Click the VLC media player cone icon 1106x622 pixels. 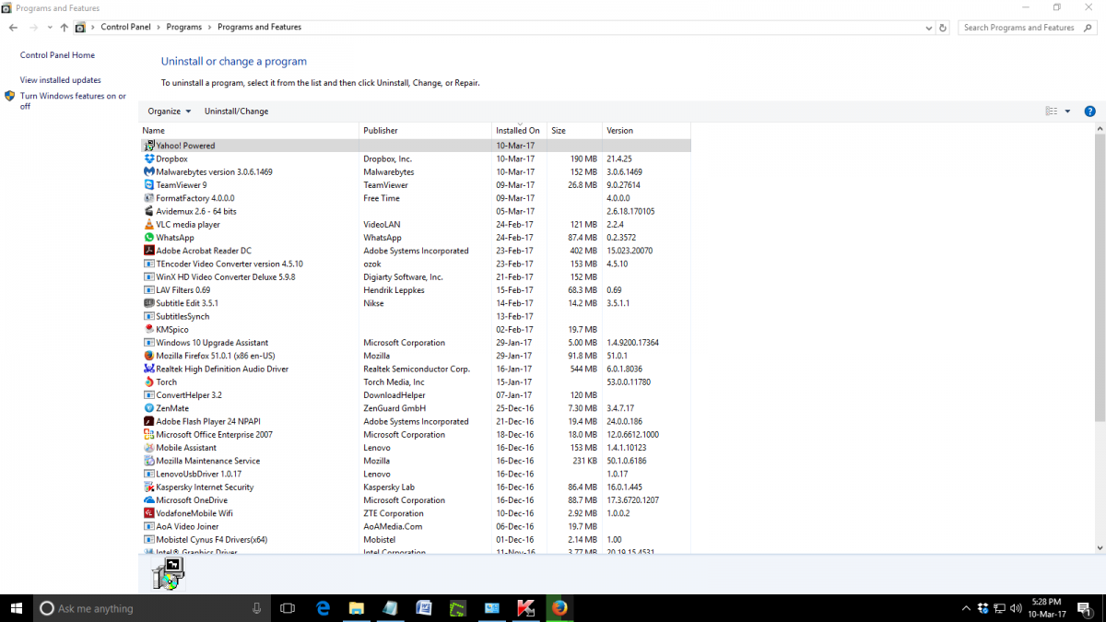click(x=148, y=224)
